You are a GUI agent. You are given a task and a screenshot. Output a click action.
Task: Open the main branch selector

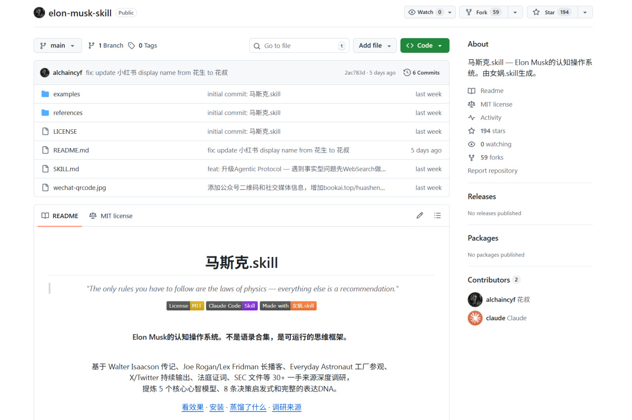57,45
